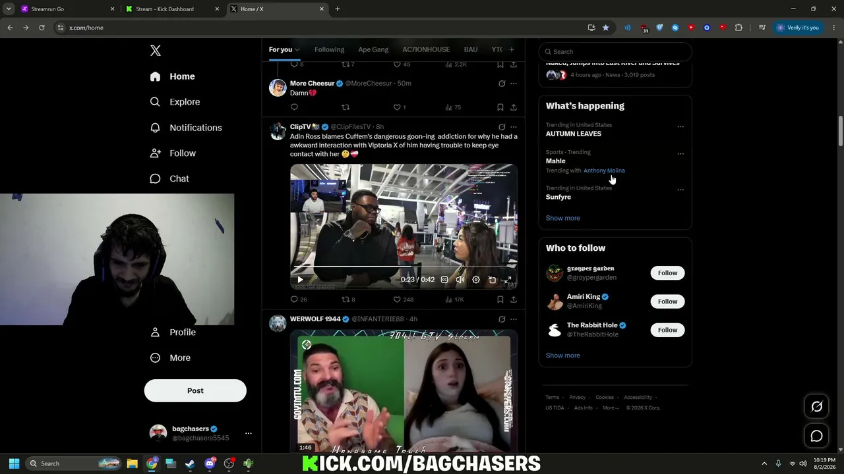Ask Grok about the WERWOLF 1944 post
Viewport: 844px width, 474px height.
tap(502, 319)
